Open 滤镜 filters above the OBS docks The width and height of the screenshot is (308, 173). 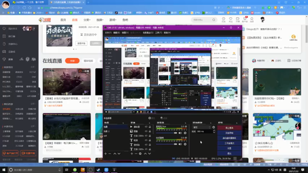point(164,118)
